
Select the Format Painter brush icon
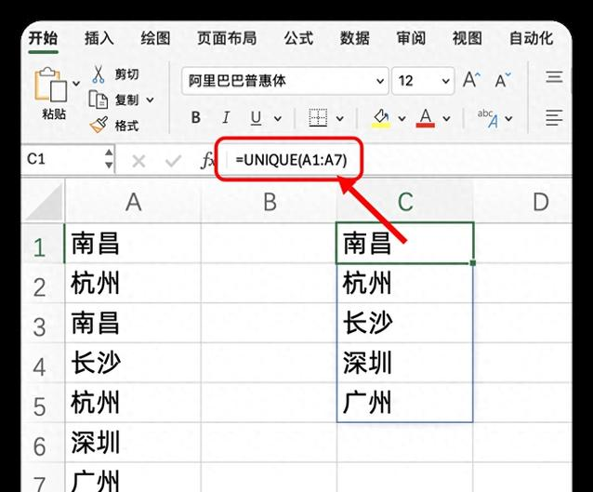click(x=99, y=125)
